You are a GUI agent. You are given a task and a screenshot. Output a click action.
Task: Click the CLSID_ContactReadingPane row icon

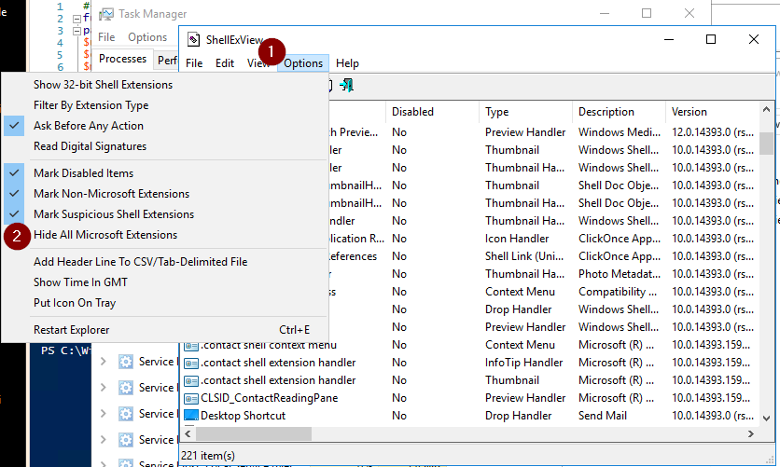tap(191, 398)
